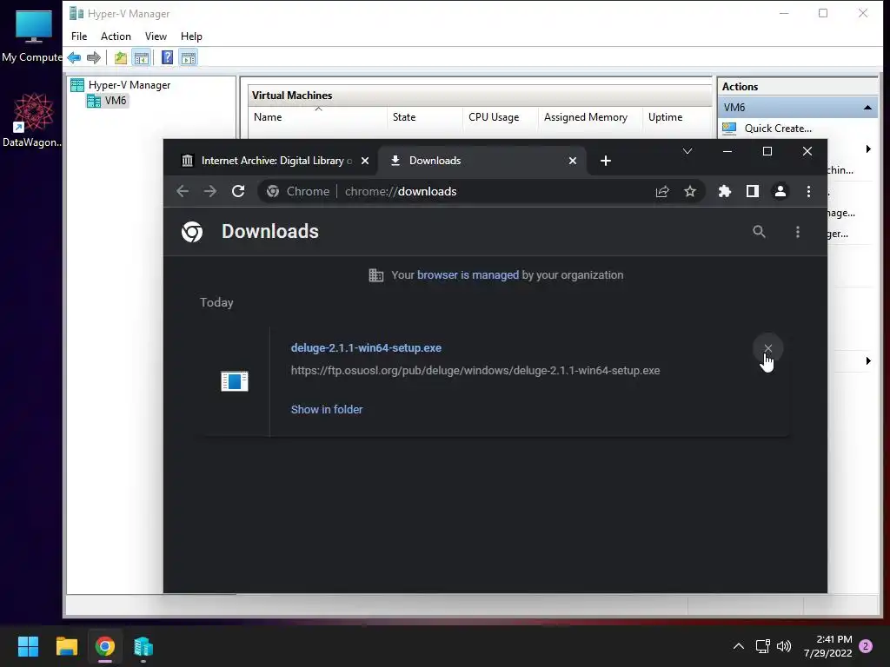This screenshot has height=667, width=890.
Task: Open notifications badge showing 2
Action: pos(867,646)
